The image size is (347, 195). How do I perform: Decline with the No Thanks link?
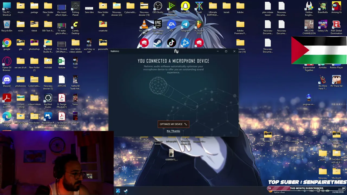(173, 131)
